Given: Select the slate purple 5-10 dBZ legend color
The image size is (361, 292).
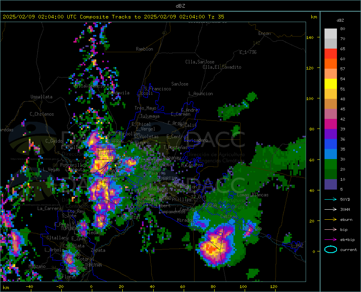Looking at the screenshot, I should click(331, 184).
